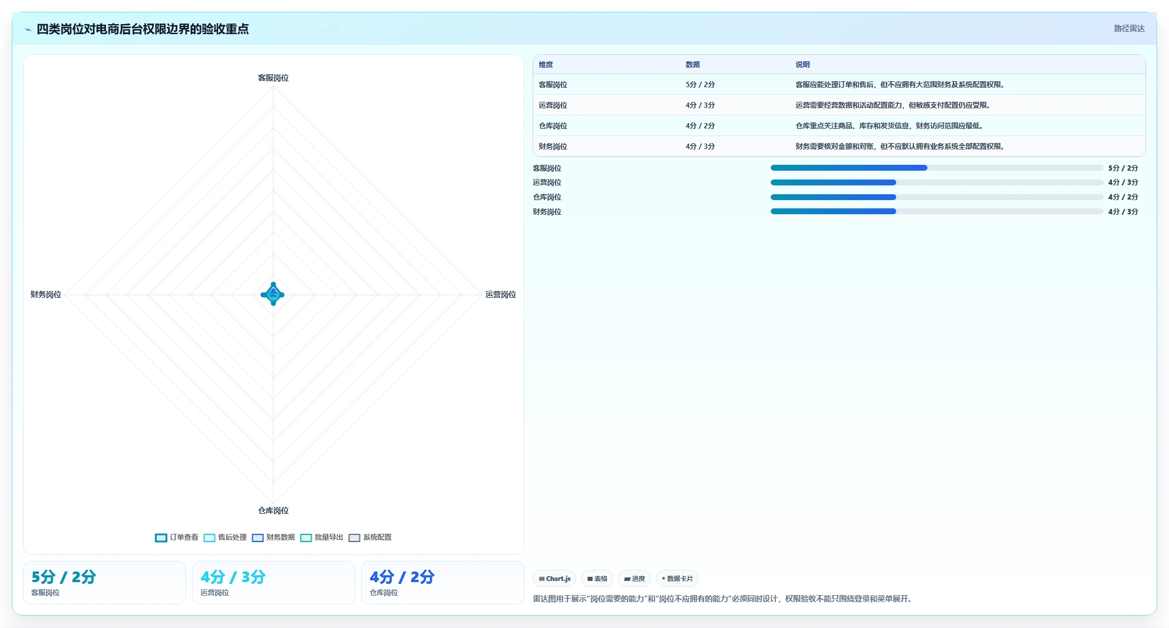This screenshot has width=1169, height=628.
Task: Click description starting with 运营需要经营数据
Action: (893, 105)
